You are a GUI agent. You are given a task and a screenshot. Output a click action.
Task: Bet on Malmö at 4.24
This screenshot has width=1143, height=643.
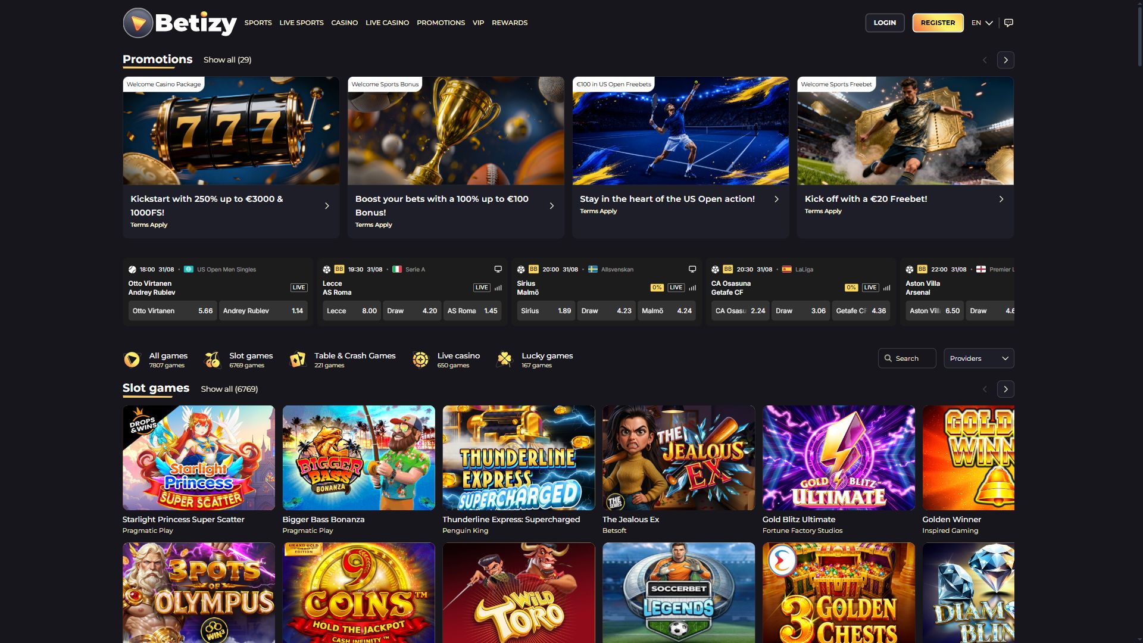[667, 311]
